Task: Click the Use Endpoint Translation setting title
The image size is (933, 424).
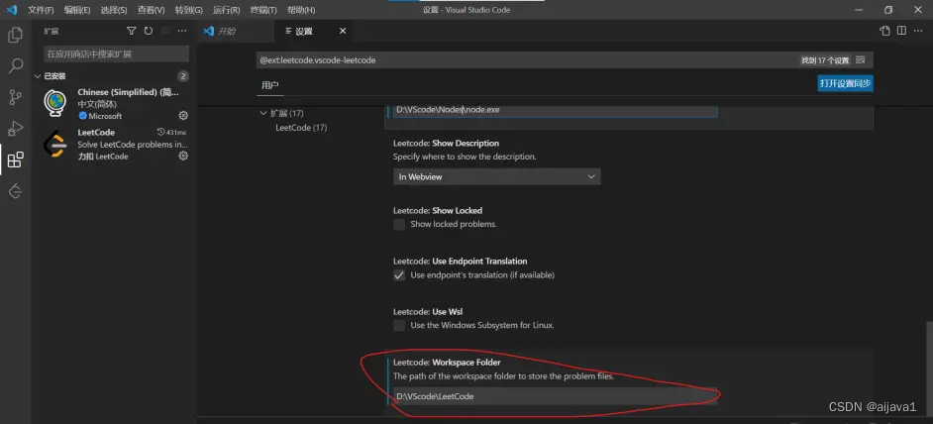Action: tap(461, 262)
